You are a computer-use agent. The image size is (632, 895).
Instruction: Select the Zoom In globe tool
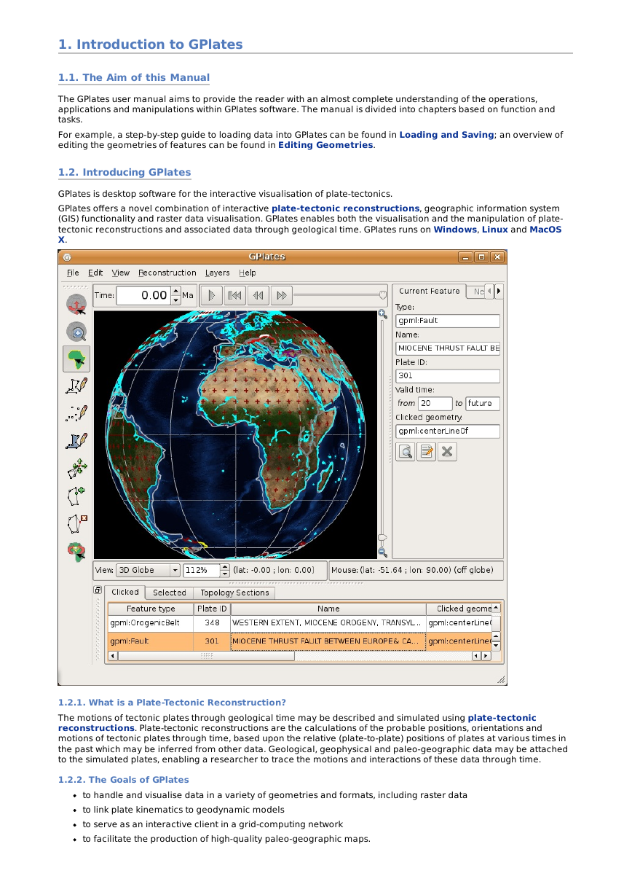[x=76, y=332]
